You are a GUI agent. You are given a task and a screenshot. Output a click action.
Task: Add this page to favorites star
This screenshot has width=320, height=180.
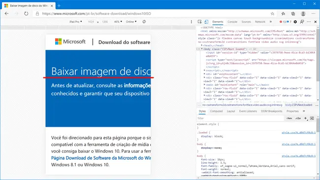(x=272, y=14)
